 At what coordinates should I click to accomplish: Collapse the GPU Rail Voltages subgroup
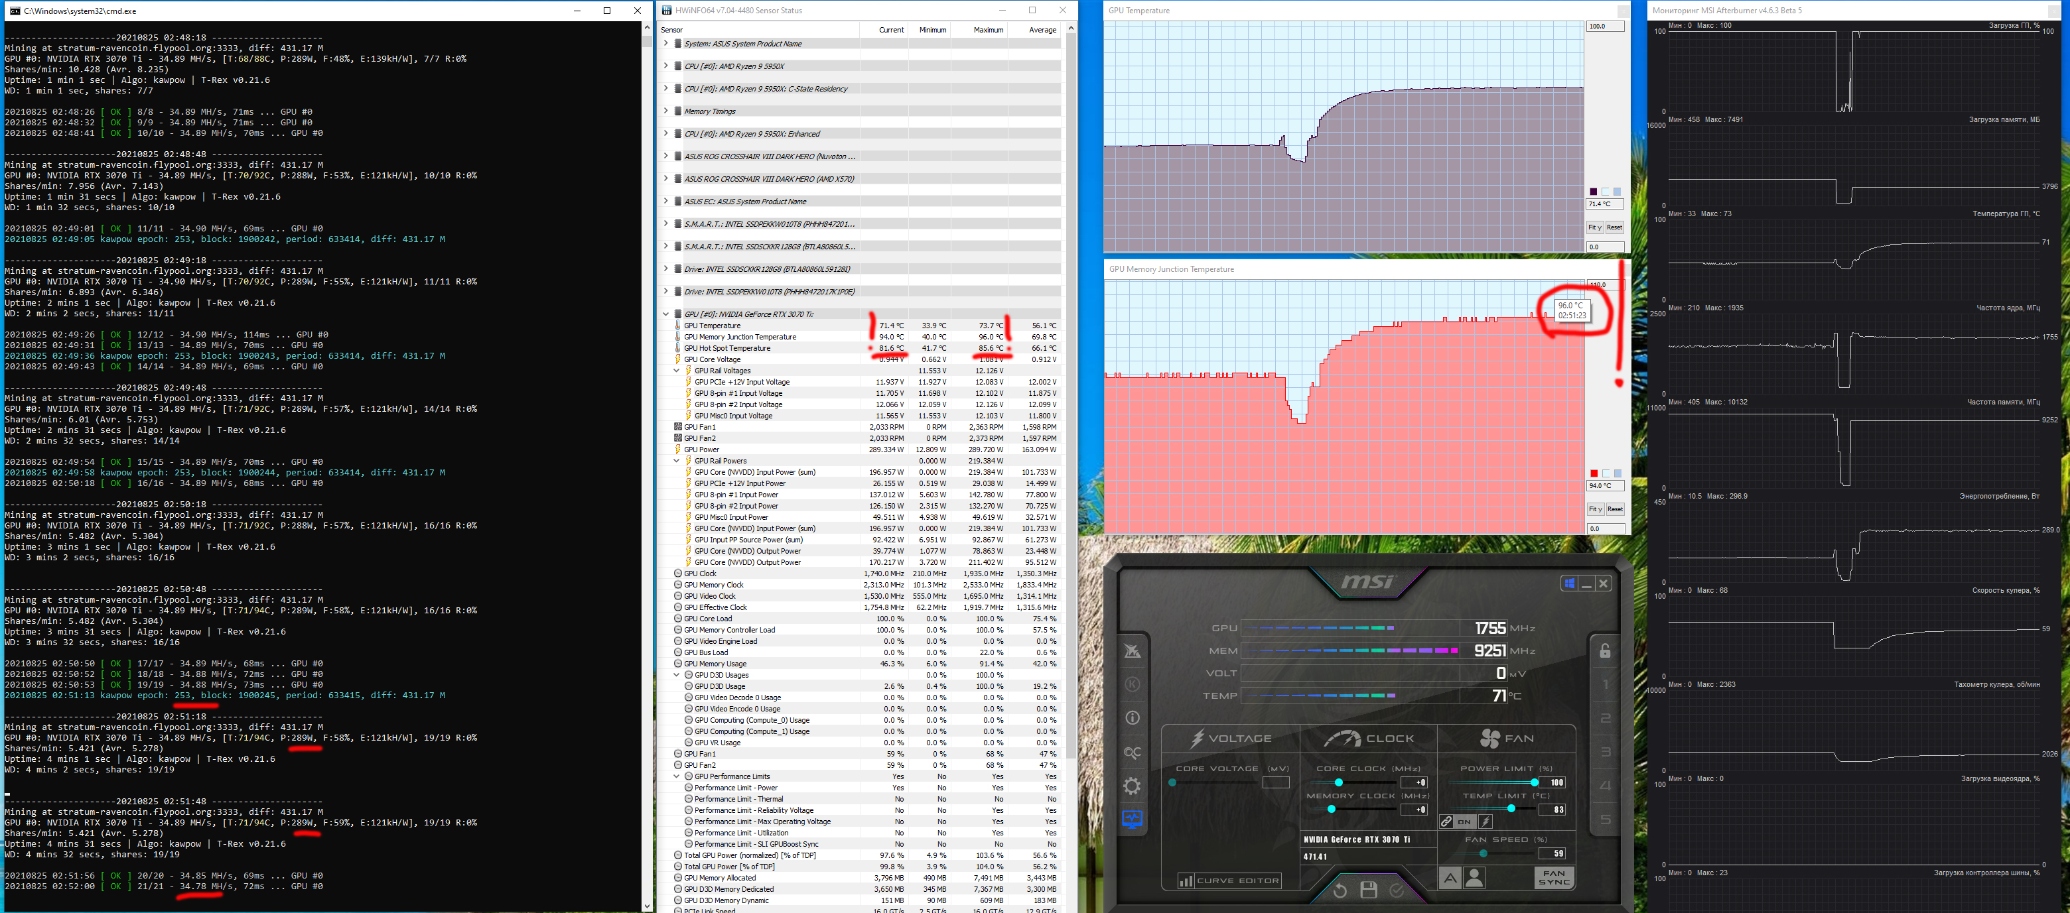point(676,370)
